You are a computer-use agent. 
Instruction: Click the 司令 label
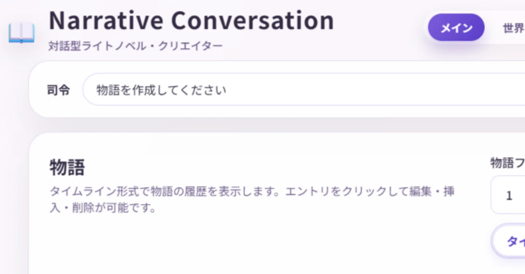pyautogui.click(x=58, y=90)
